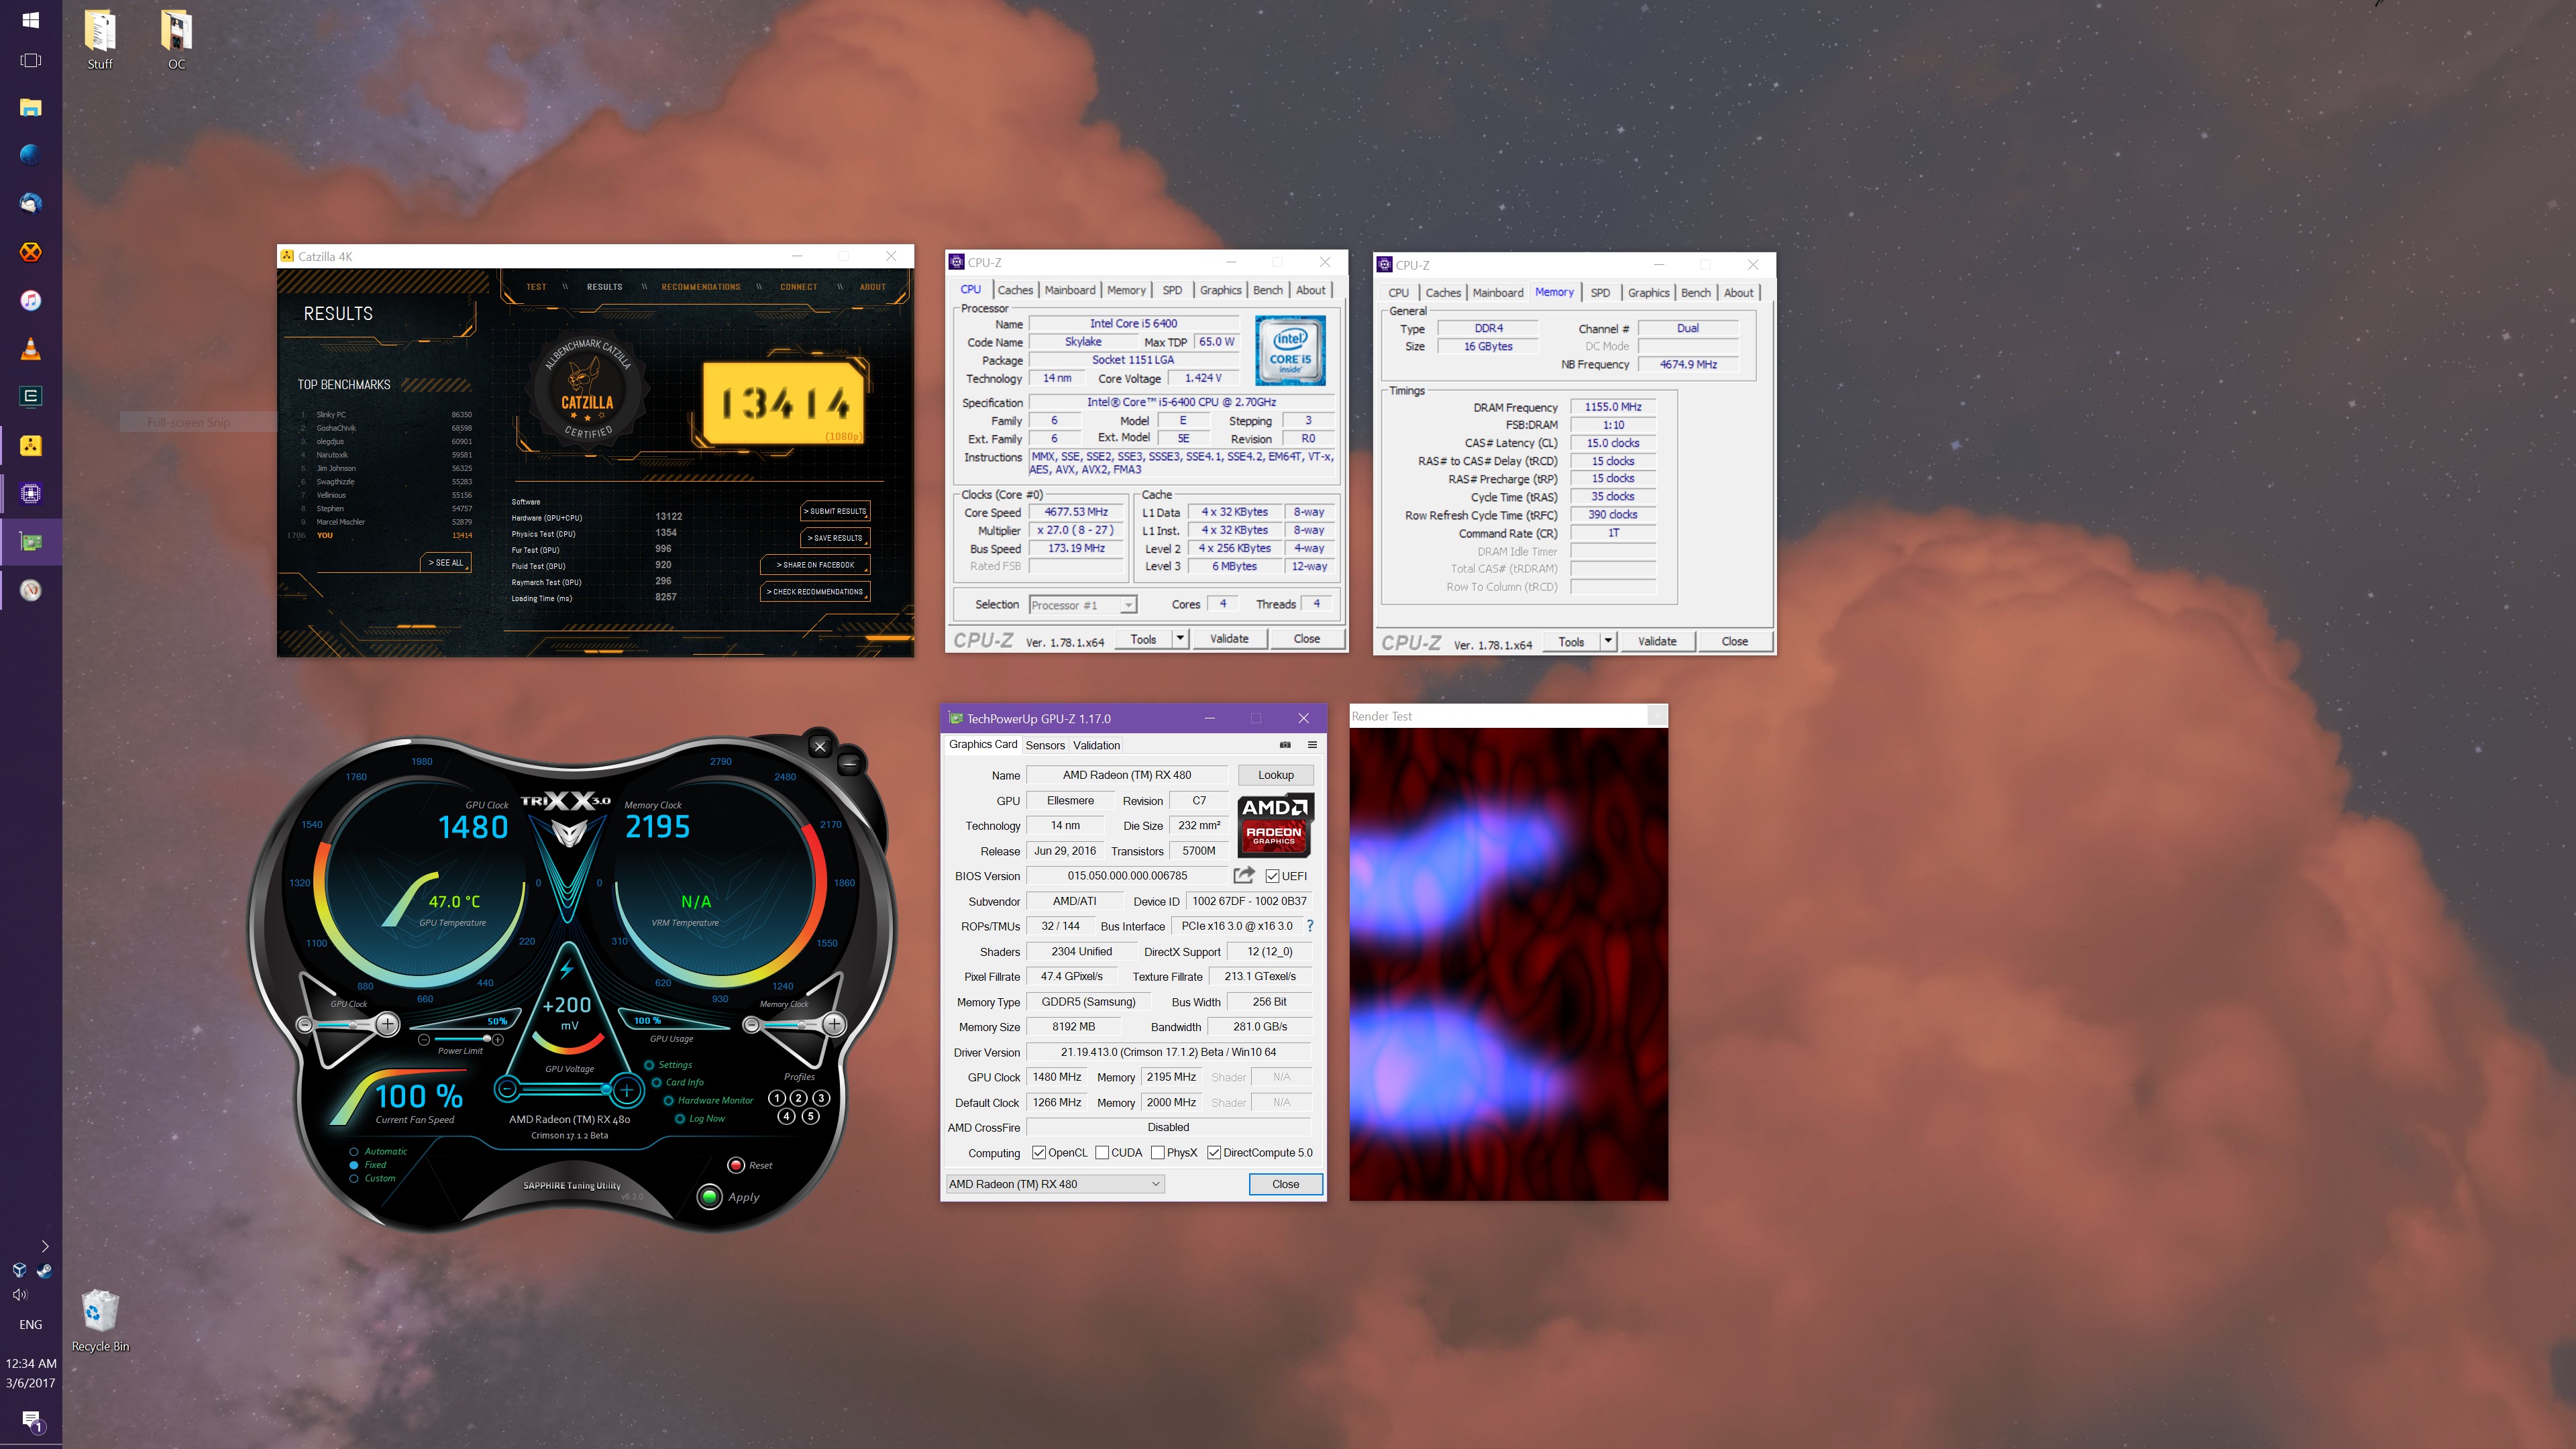Take a GPU-Z screenshot with camera icon
This screenshot has width=2576, height=1449.
1285,745
